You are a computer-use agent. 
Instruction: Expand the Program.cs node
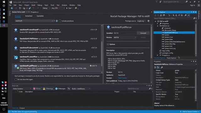click(x=158, y=55)
